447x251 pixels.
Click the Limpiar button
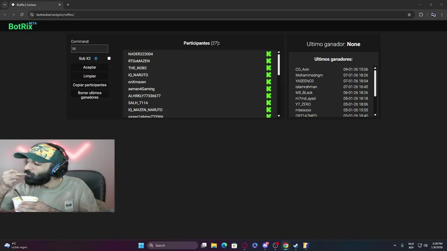[90, 76]
